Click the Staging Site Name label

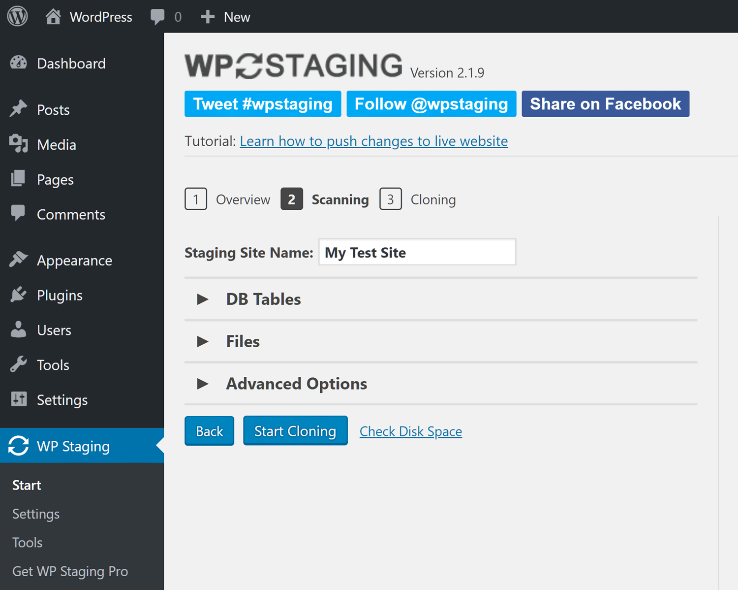click(249, 253)
